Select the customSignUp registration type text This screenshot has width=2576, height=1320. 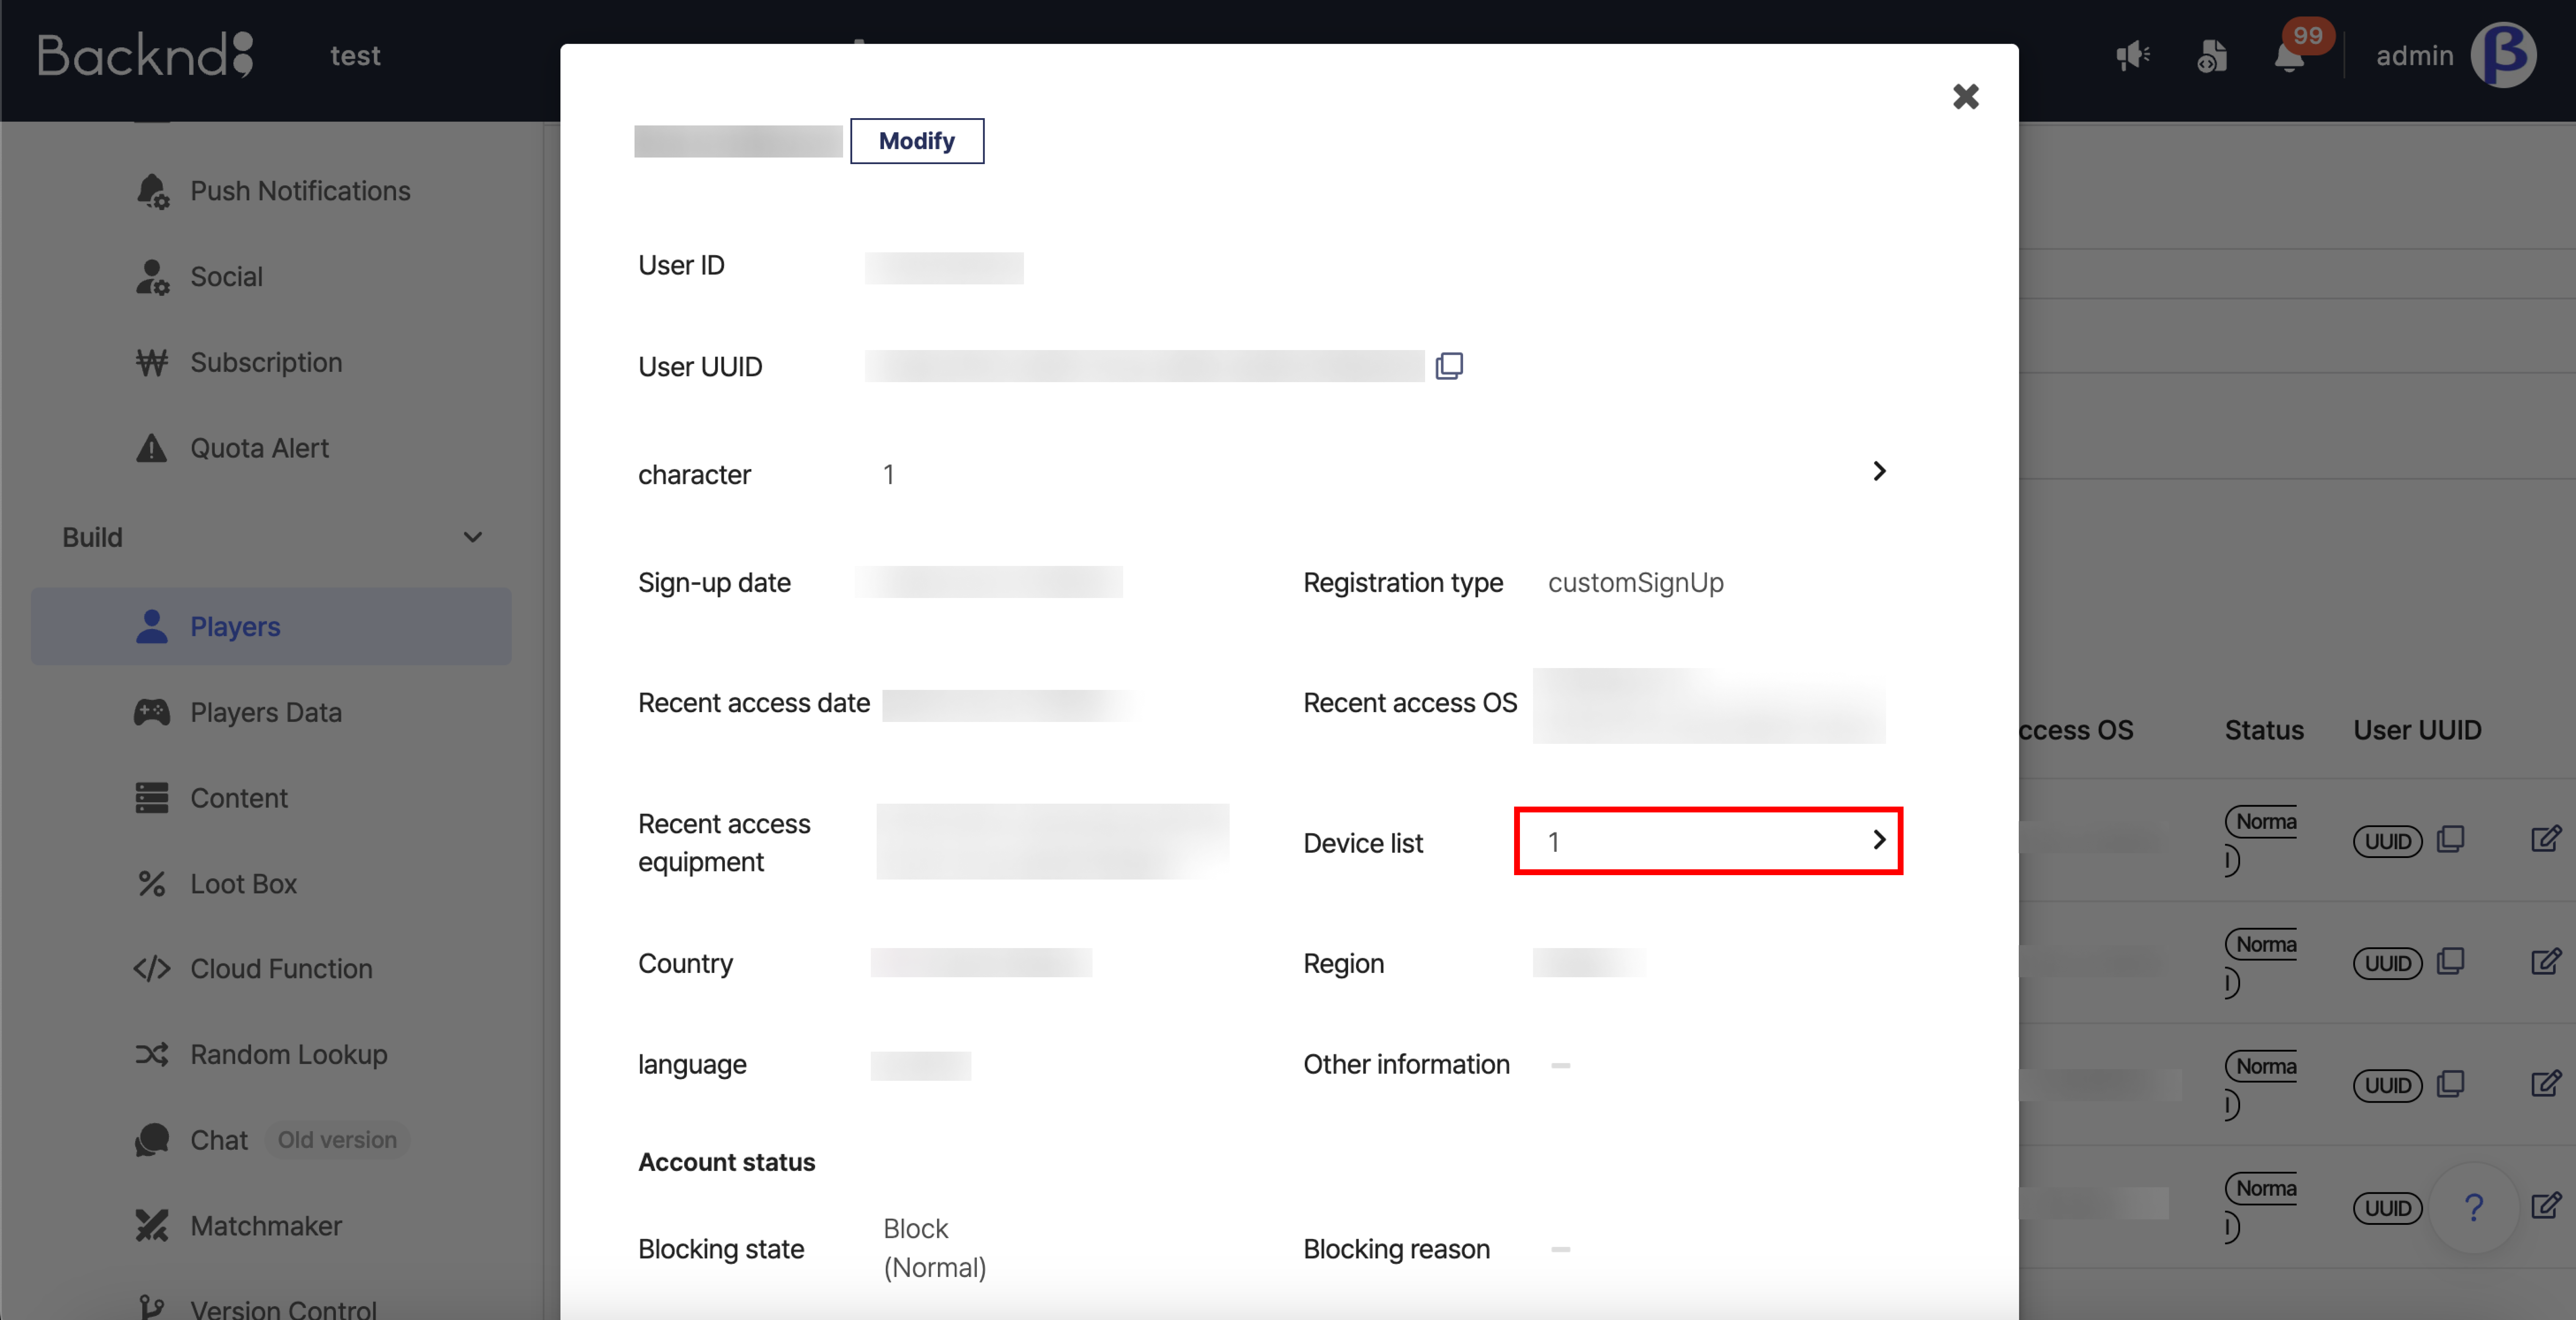coord(1635,583)
